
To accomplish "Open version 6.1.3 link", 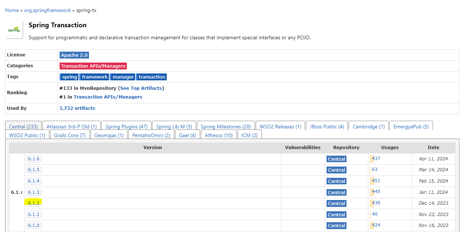I will [x=33, y=192].
